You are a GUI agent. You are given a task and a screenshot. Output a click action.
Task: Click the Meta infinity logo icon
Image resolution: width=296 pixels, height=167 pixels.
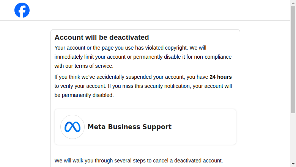(x=72, y=127)
